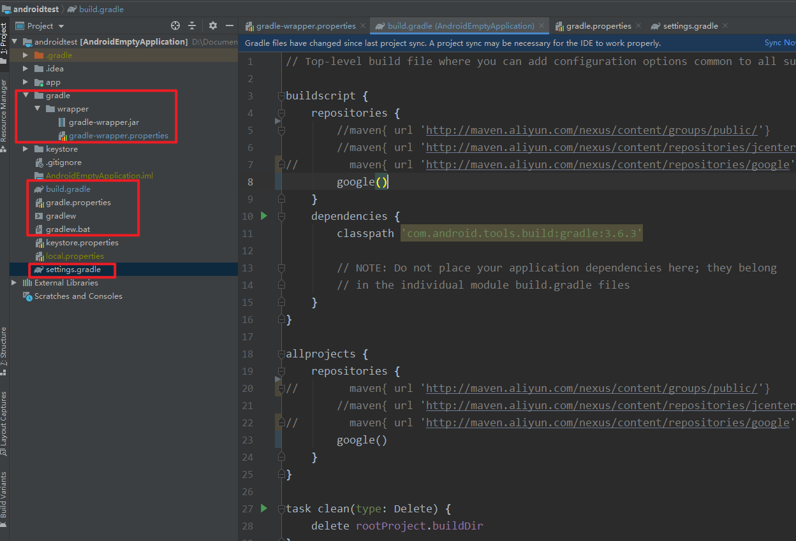Collapse the buildscript code block fold

(281, 96)
